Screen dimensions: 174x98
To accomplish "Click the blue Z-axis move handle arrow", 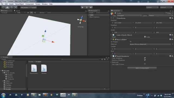I will coord(45,31).
